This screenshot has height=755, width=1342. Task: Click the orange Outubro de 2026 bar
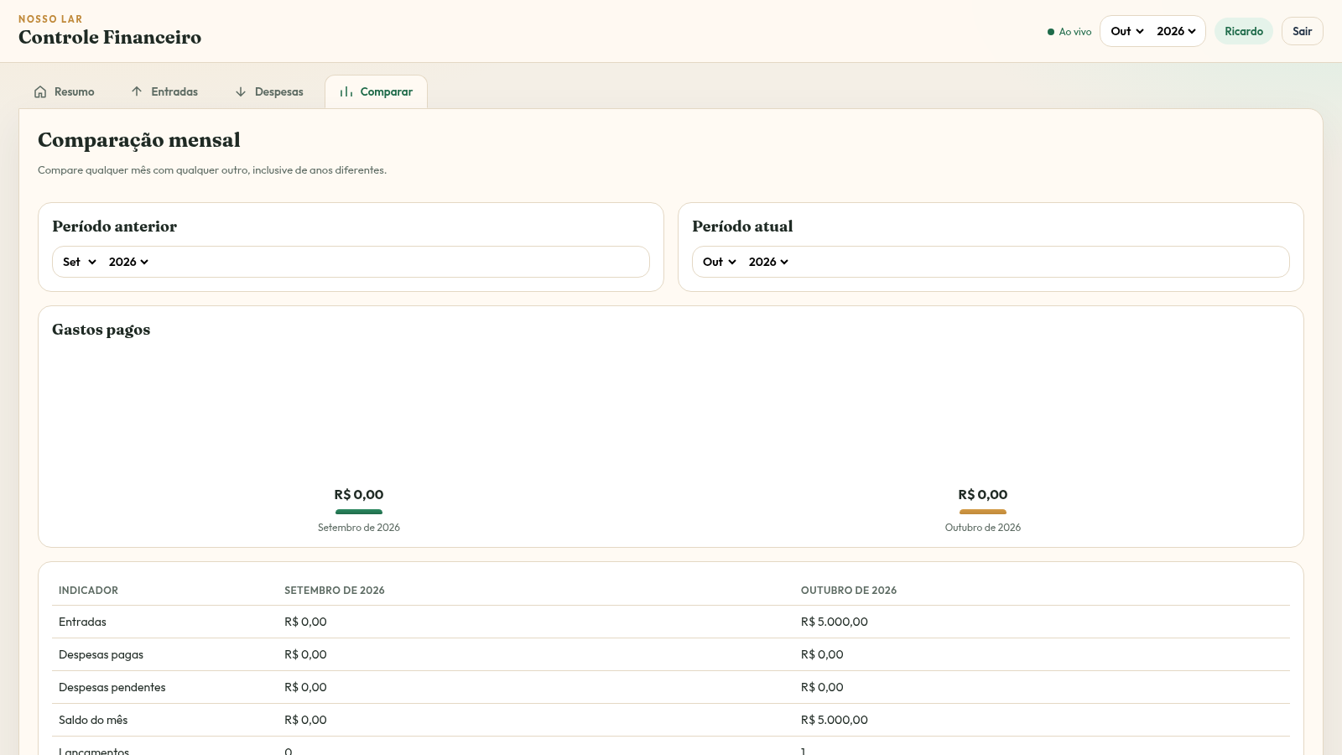(983, 512)
